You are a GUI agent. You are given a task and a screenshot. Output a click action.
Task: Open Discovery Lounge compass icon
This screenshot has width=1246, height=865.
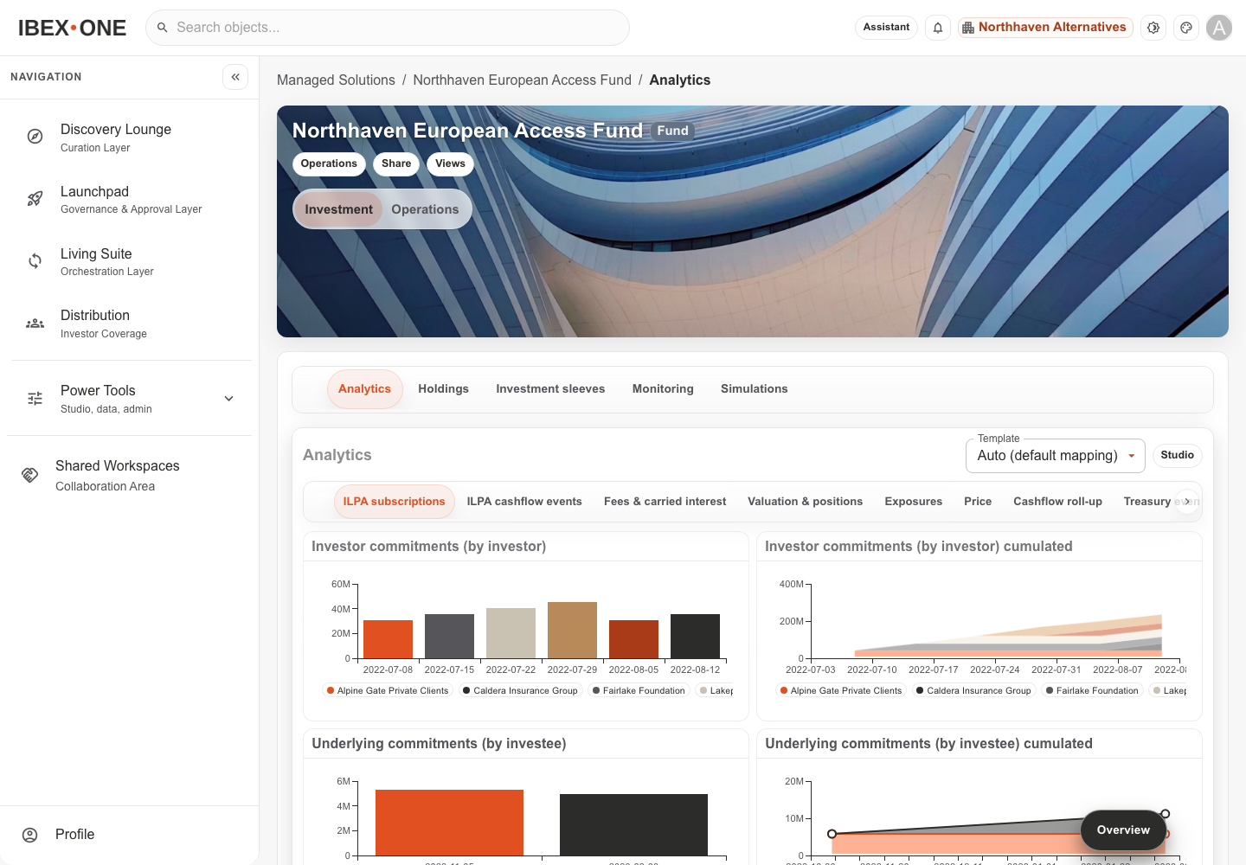click(35, 137)
